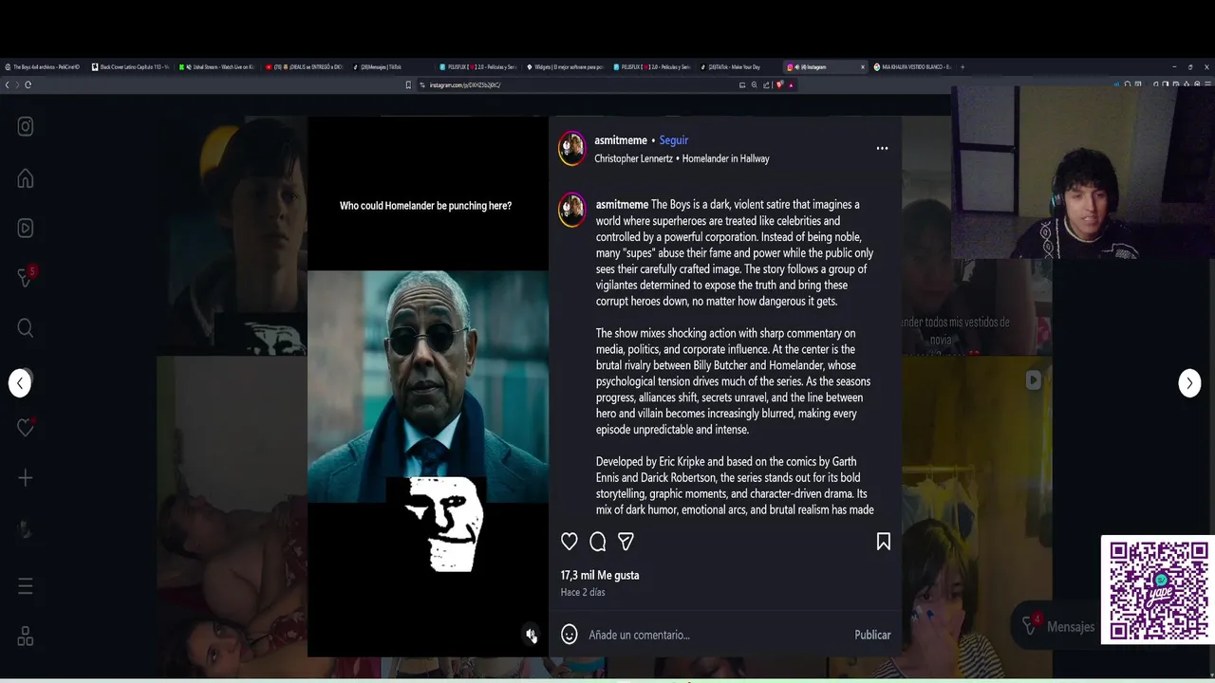The width and height of the screenshot is (1215, 683).
Task: Go to next post with right arrow
Action: [1189, 383]
